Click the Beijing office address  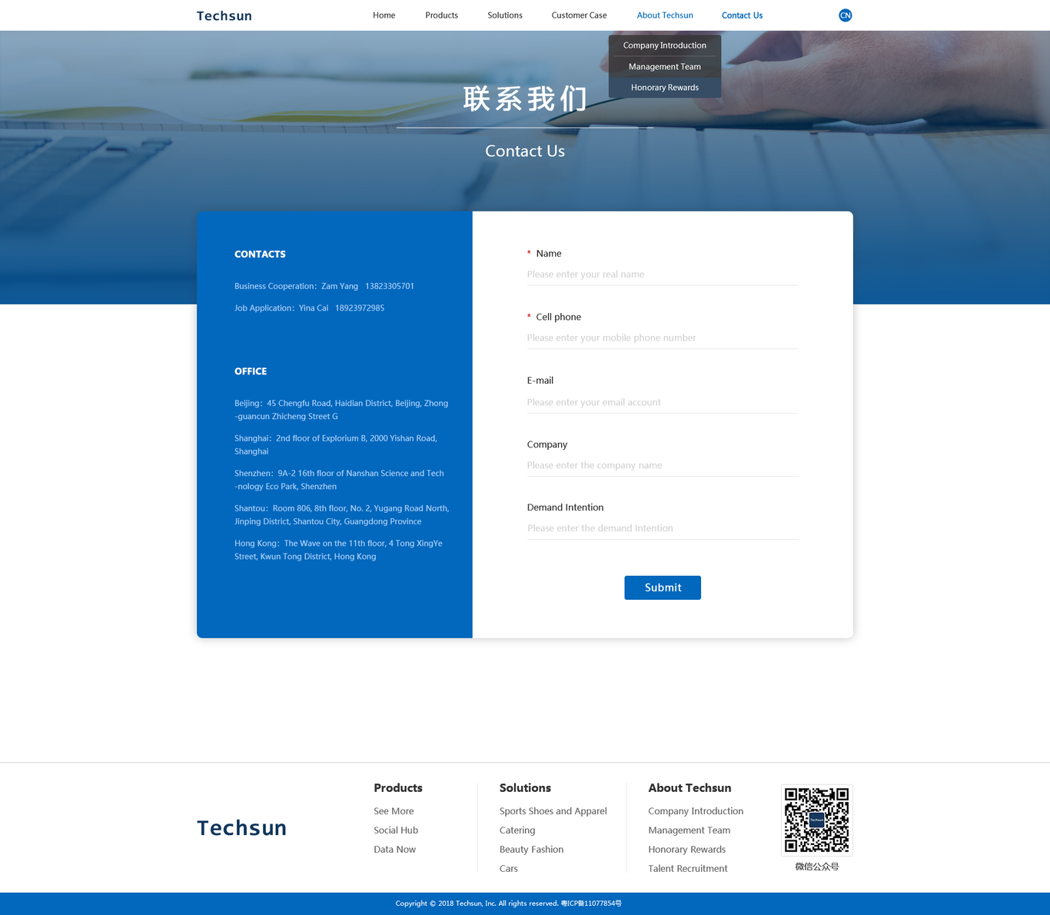tap(341, 410)
